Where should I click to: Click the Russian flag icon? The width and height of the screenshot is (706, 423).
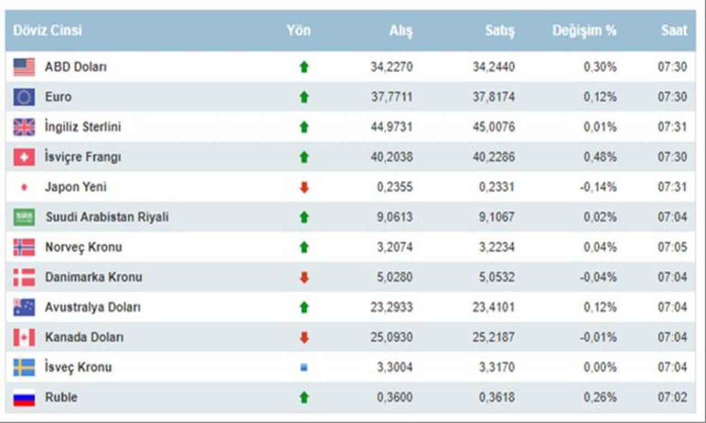24,397
